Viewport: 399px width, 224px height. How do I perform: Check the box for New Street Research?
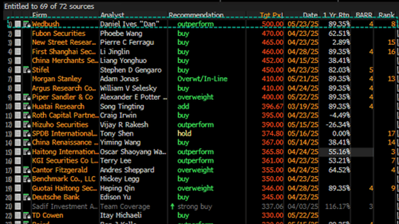coord(18,42)
